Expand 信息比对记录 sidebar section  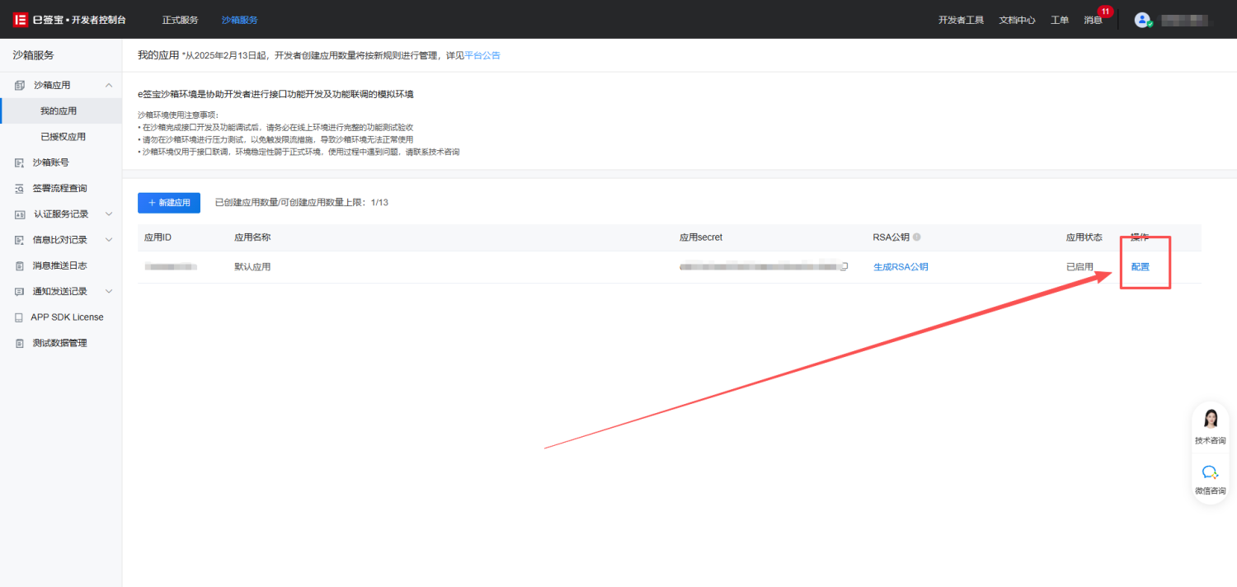(x=109, y=240)
